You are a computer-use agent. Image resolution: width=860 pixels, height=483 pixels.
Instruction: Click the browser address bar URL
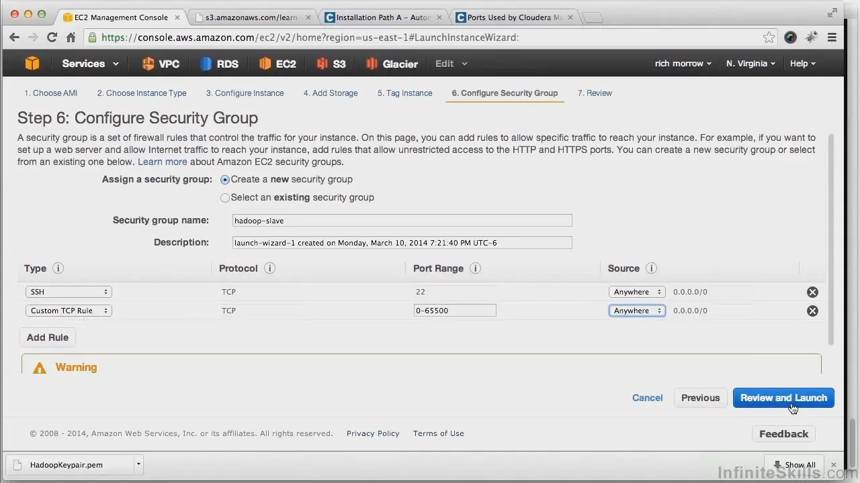[430, 38]
